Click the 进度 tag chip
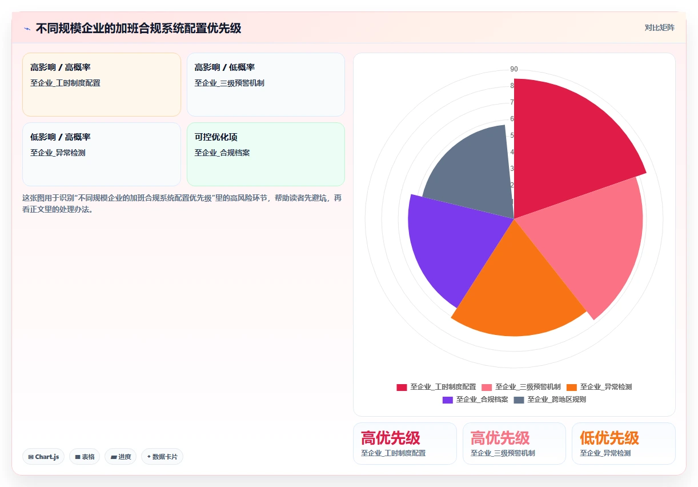This screenshot has height=487, width=698. coord(121,457)
